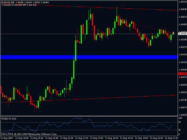The image size is (187, 140).
Task: Click the 31 Aug 15:10 time label
Action: 37,138
